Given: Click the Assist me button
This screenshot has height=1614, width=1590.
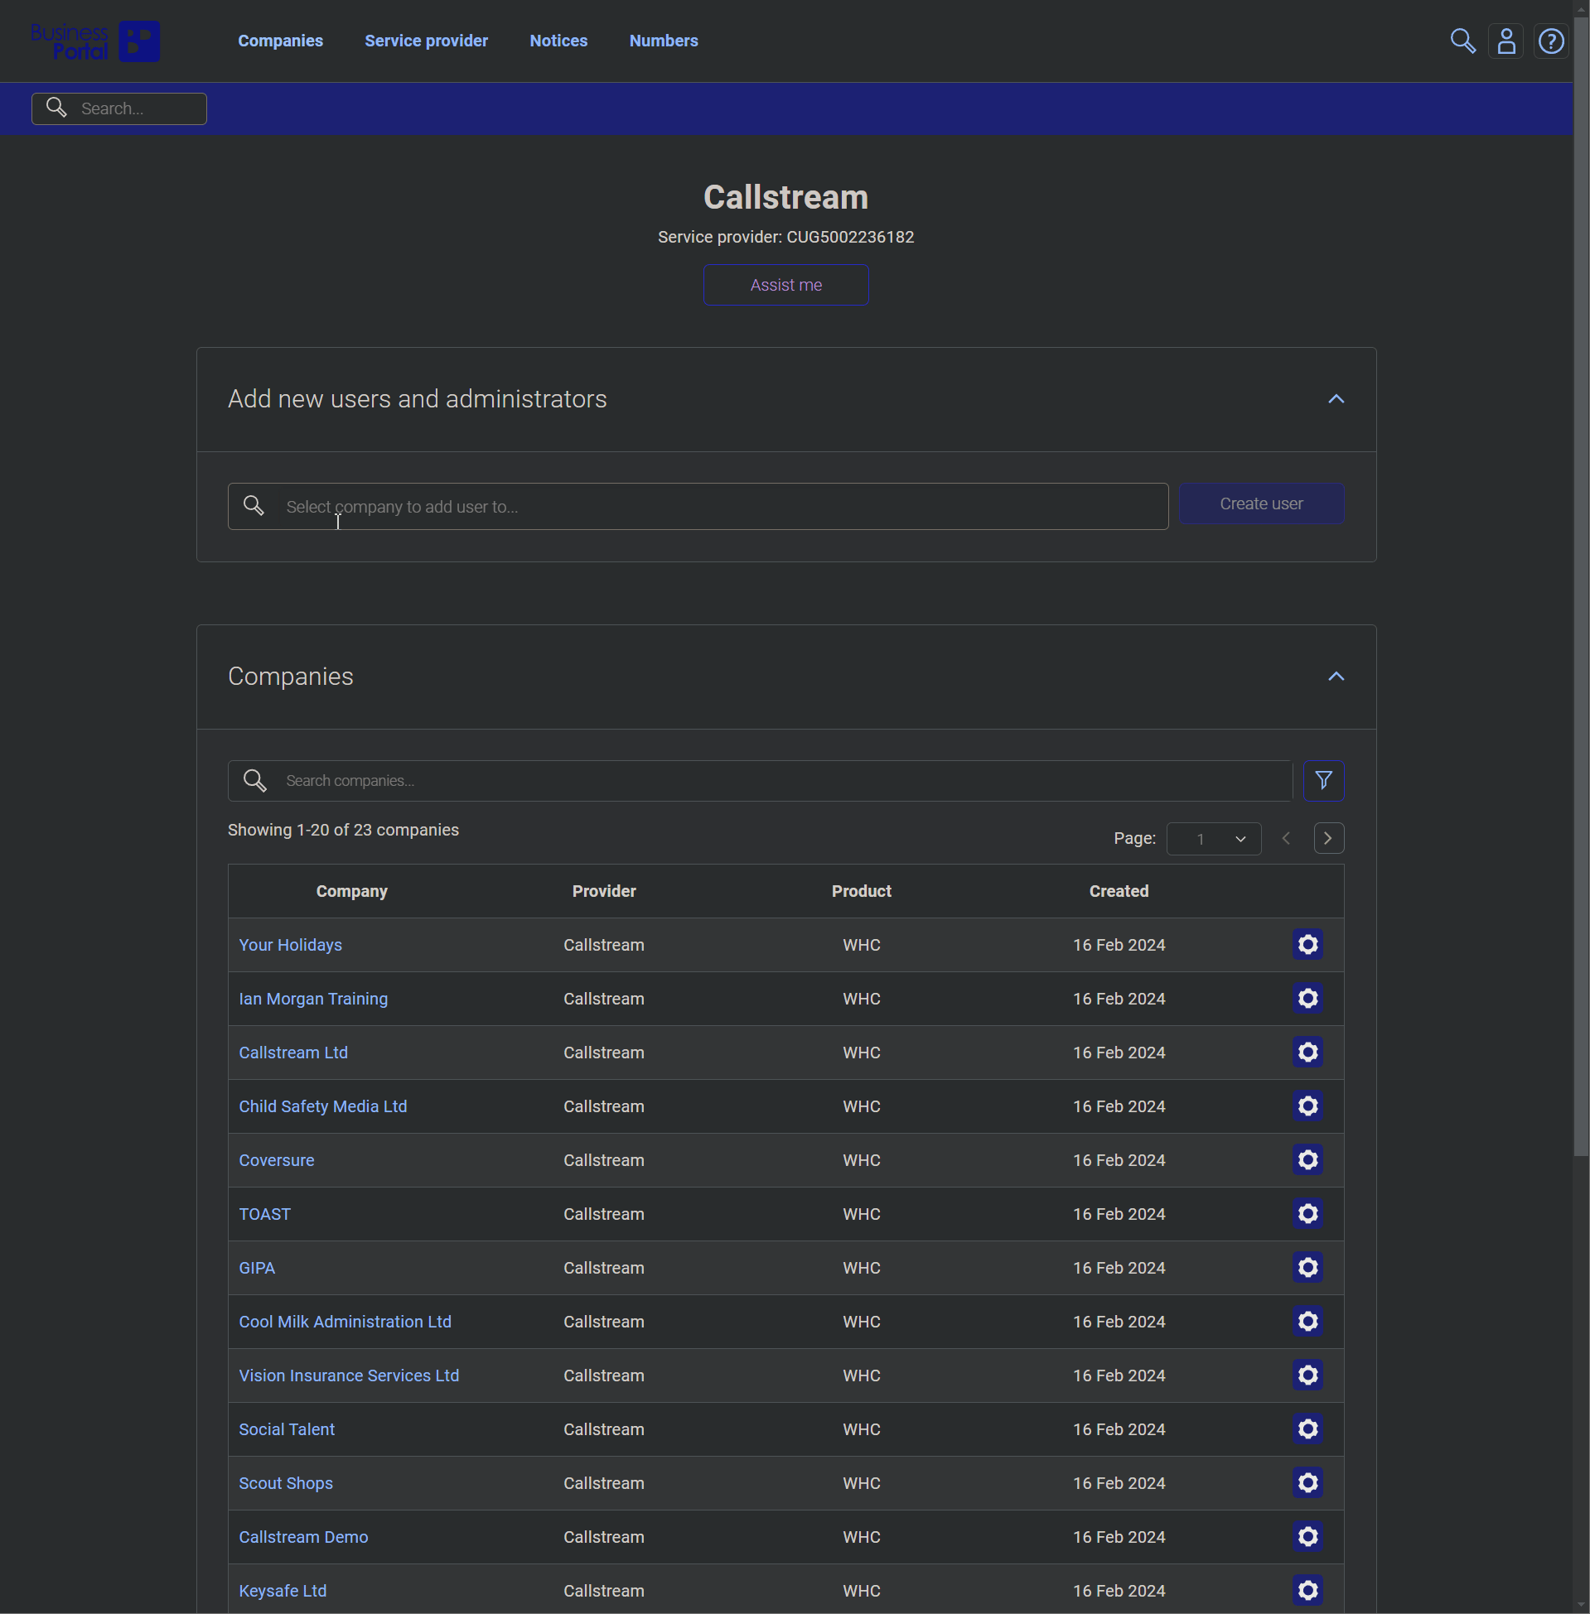Looking at the screenshot, I should point(785,285).
